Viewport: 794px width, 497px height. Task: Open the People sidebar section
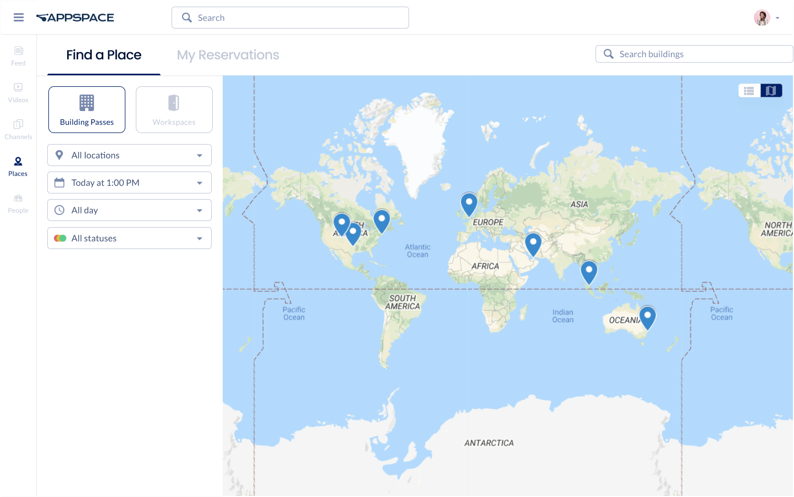pos(18,203)
